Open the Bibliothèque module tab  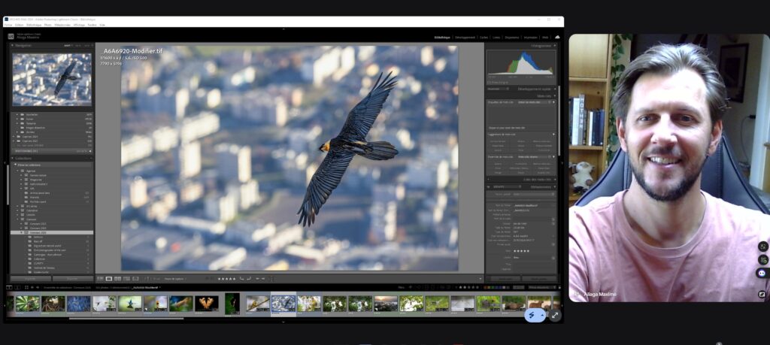[x=442, y=36]
